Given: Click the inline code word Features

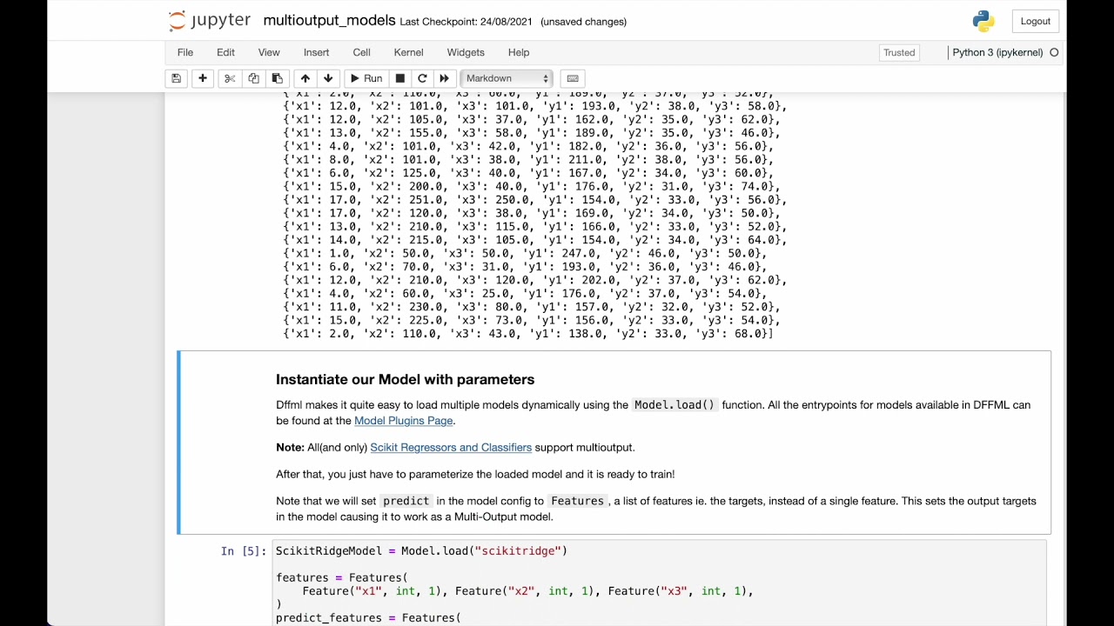Looking at the screenshot, I should [577, 501].
